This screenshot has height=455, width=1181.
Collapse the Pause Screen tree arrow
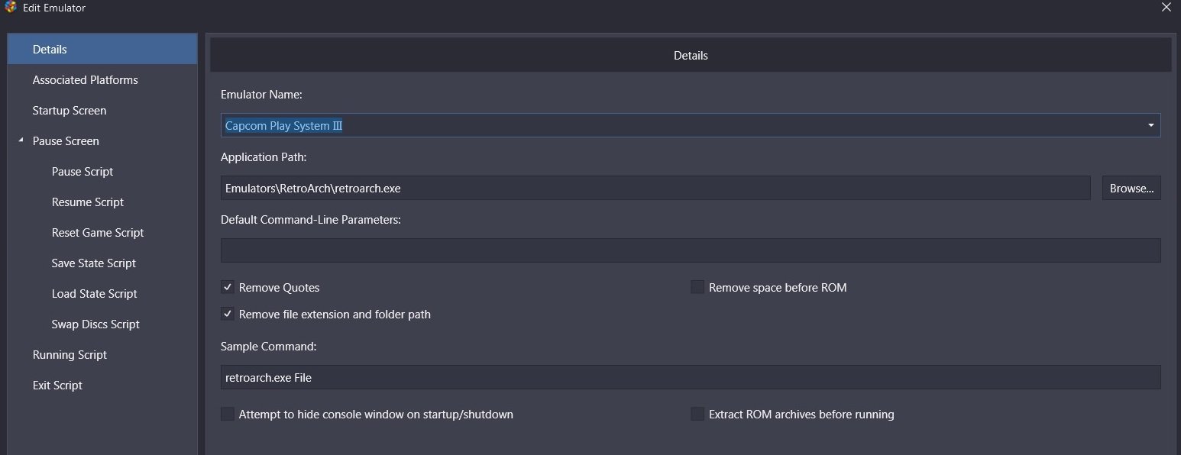point(21,140)
